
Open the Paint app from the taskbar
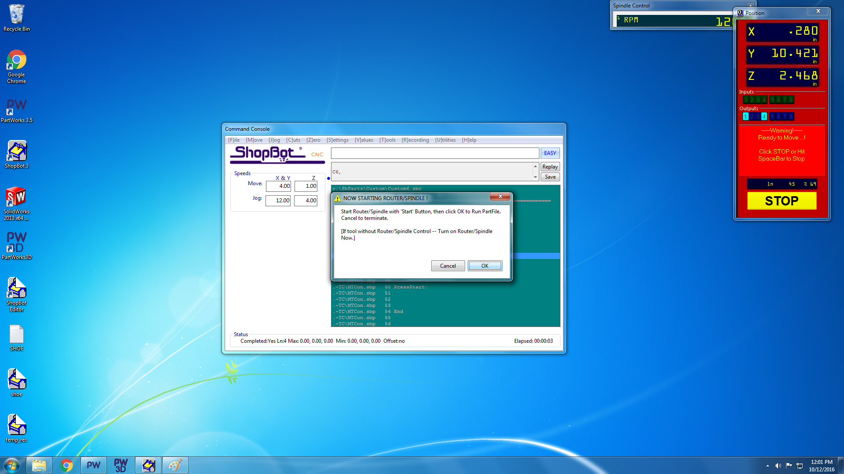click(x=175, y=465)
